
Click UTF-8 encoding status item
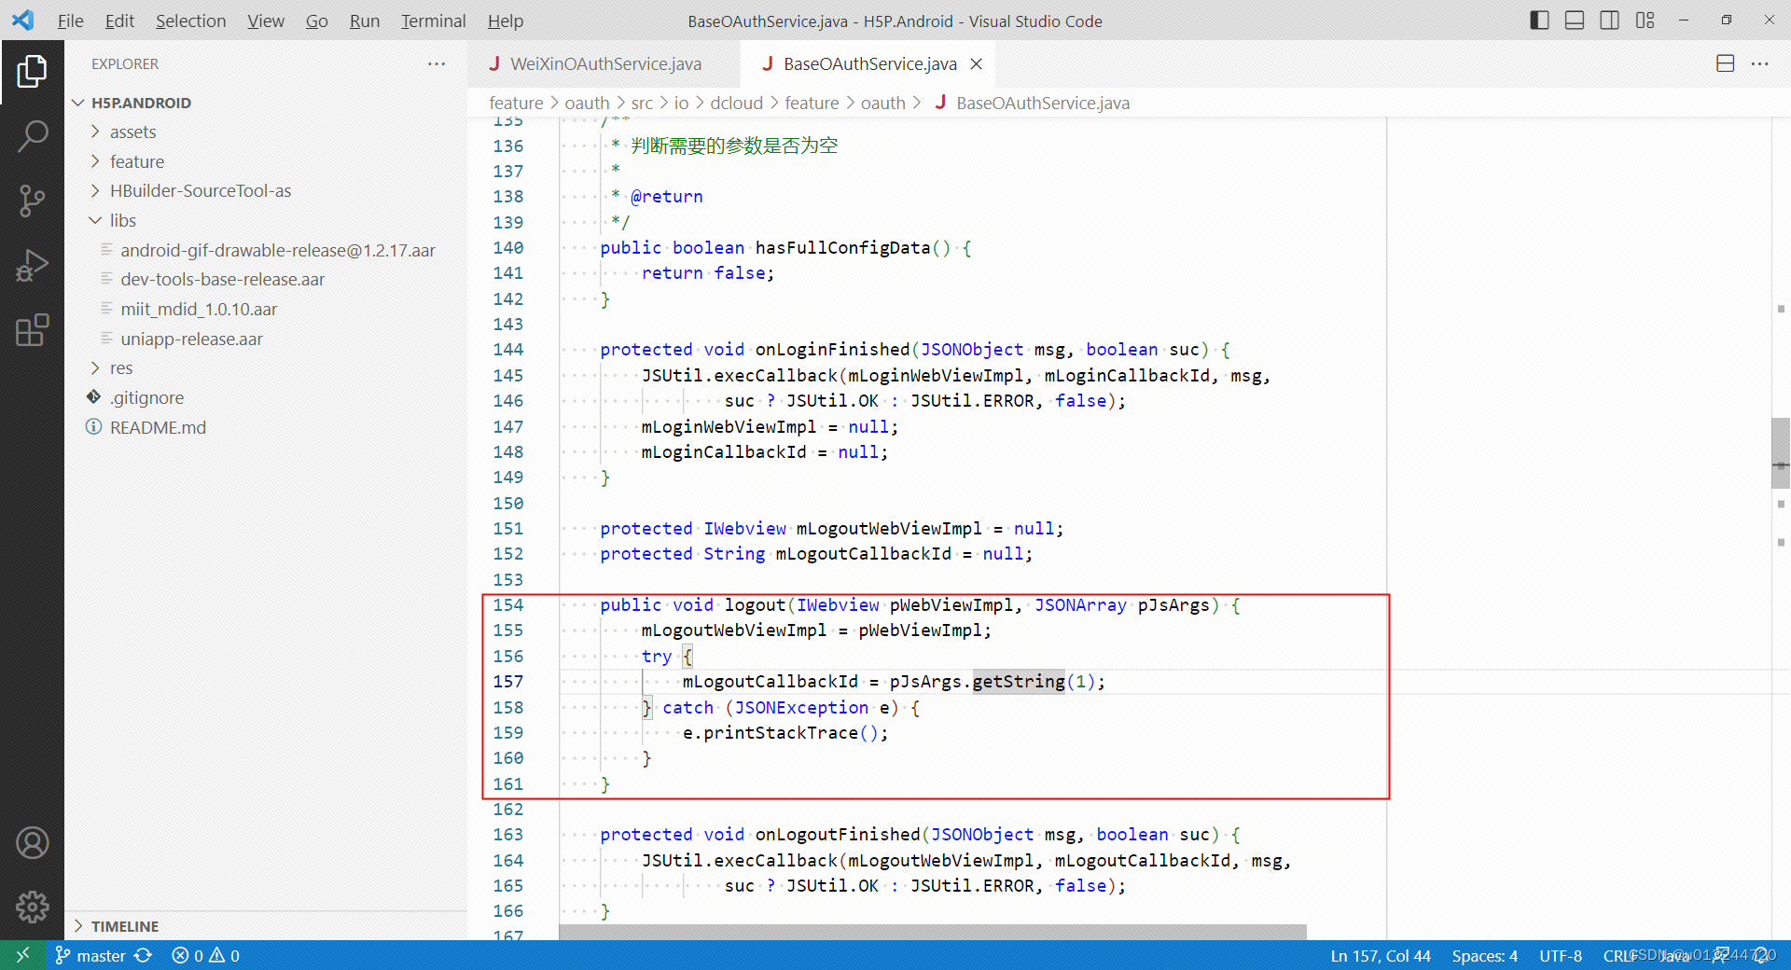(x=1561, y=955)
